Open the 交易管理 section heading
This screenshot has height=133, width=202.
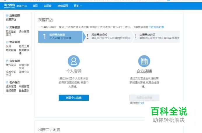point(15,27)
